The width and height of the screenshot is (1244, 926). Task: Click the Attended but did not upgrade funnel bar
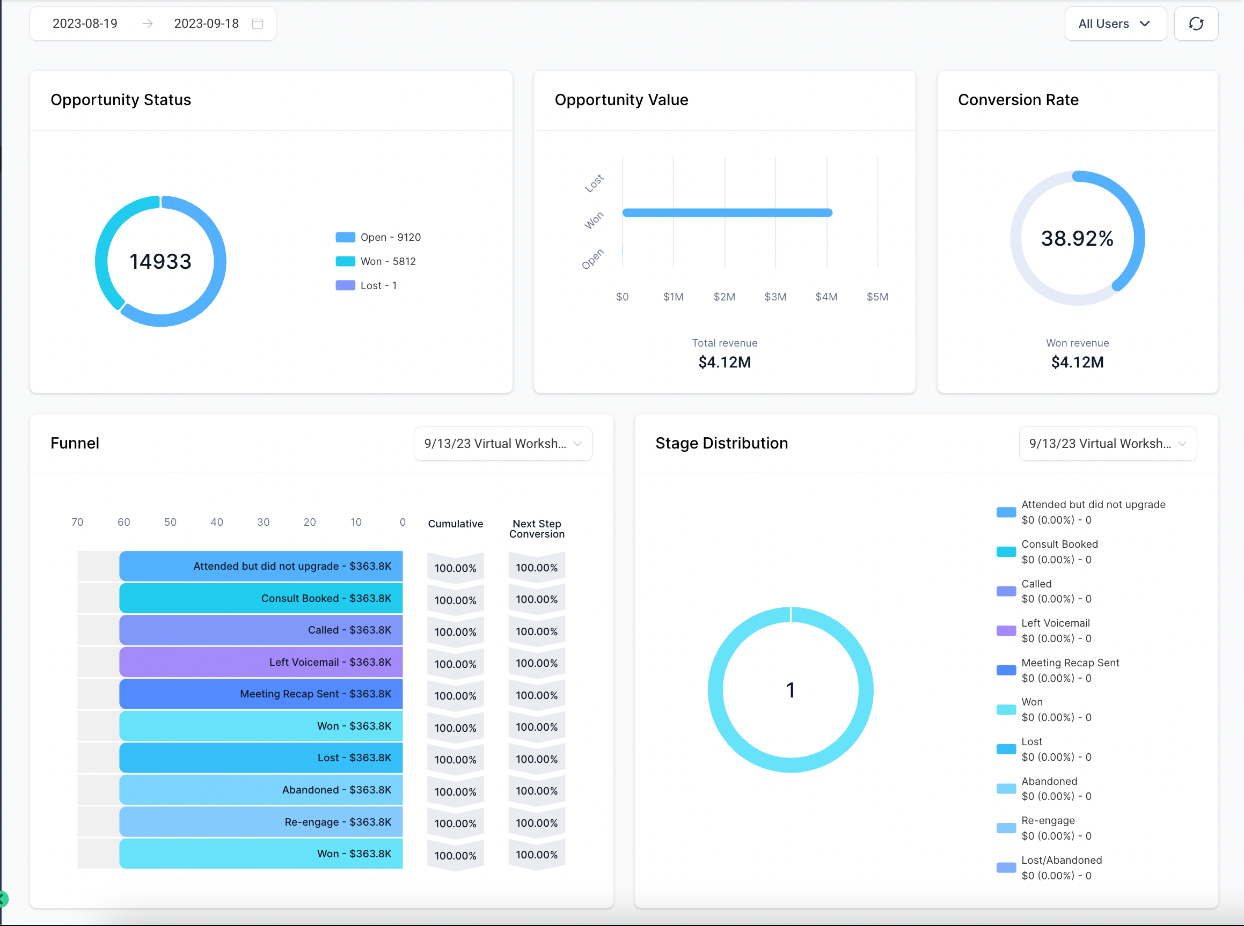(x=261, y=566)
